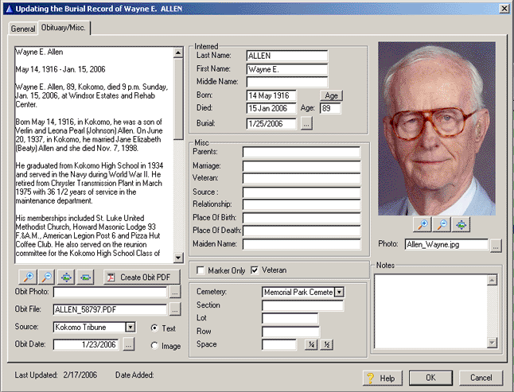The width and height of the screenshot is (514, 392).
Task: Browse for the Photo file Allen_Wayne.jpg
Action: tap(496, 245)
